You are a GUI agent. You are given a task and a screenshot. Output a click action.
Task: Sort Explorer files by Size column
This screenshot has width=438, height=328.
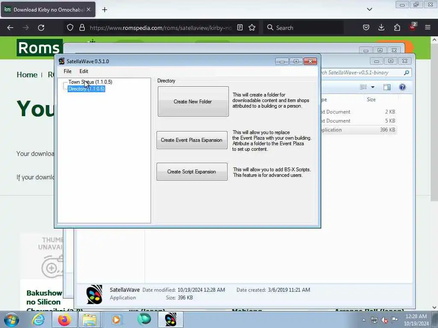click(x=371, y=100)
